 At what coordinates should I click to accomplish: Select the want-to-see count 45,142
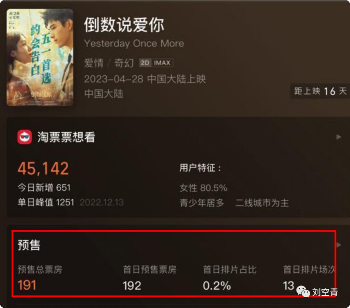point(43,169)
